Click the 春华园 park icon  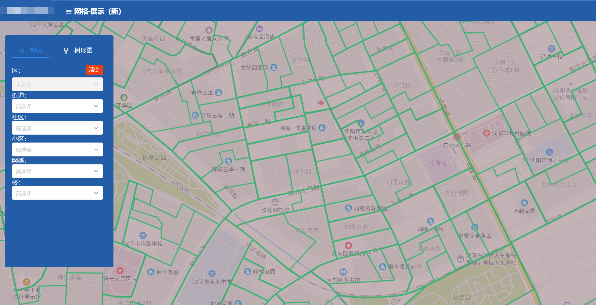pyautogui.click(x=124, y=97)
